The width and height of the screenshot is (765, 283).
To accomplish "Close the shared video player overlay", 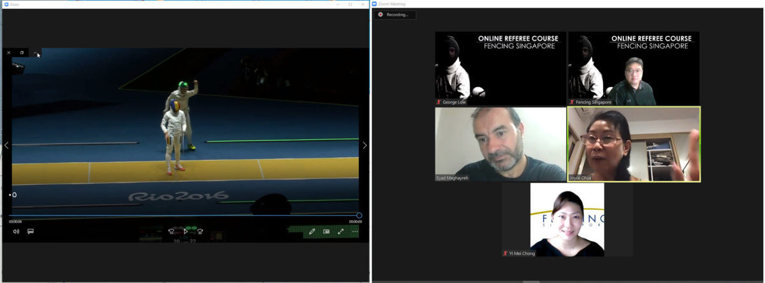I will coord(8,53).
